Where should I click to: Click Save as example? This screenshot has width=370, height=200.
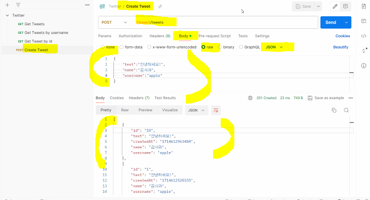click(329, 98)
